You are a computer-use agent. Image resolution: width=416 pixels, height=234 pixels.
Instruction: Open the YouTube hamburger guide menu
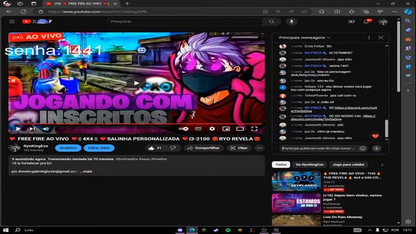click(x=12, y=21)
